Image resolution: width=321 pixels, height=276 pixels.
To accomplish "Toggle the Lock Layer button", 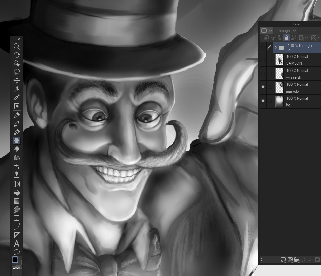I will (x=286, y=38).
